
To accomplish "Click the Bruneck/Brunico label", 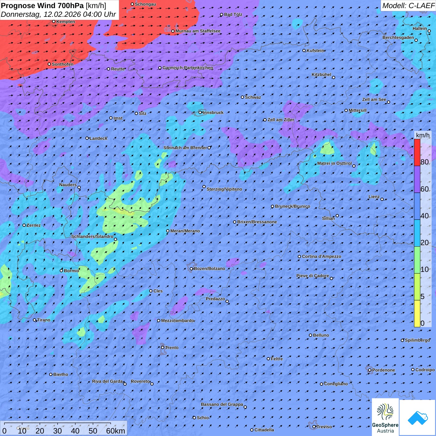I will tap(292, 206).
